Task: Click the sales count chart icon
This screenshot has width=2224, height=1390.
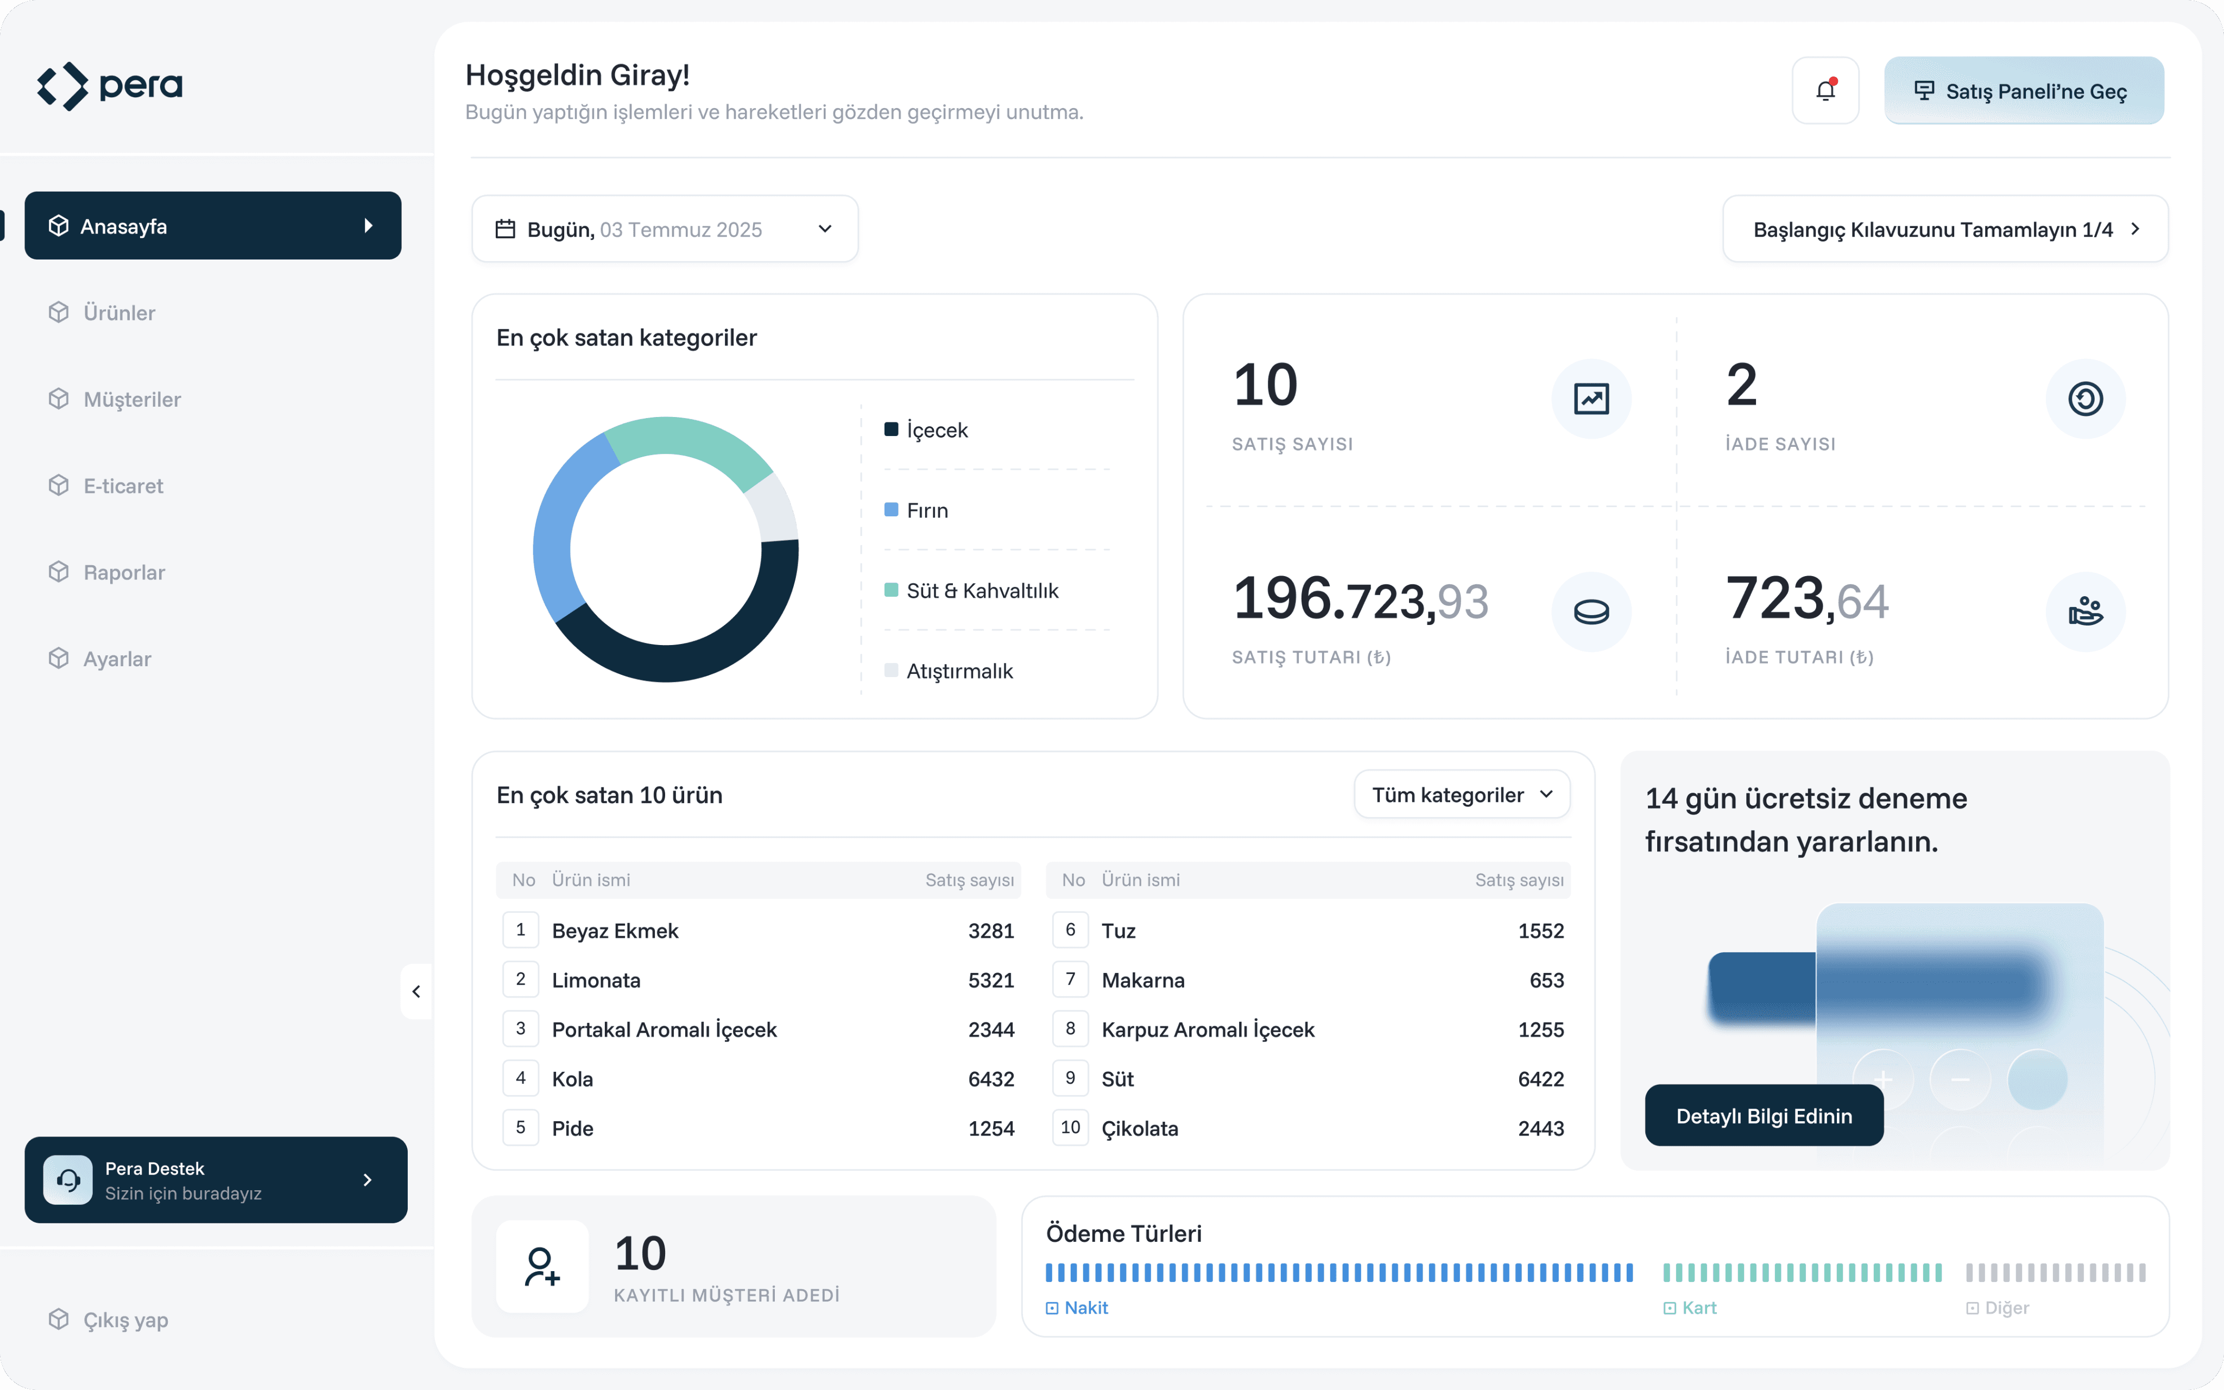Action: (x=1591, y=399)
